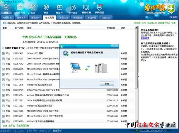Viewport: 179px width, 133px height.
Task: Open the 已屏蔽(929) blocked patches link
Action: pyautogui.click(x=164, y=23)
